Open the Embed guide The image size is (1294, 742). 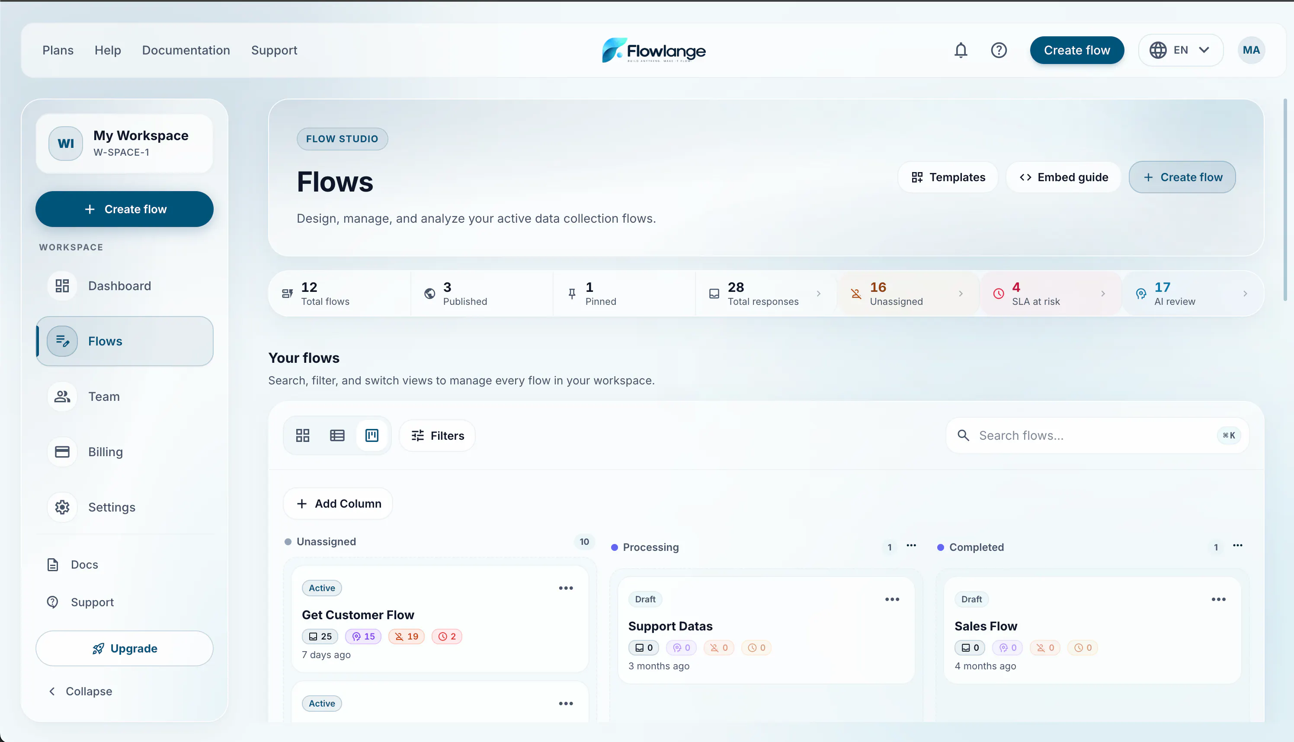point(1063,177)
